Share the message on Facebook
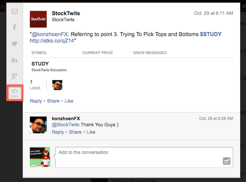The height and width of the screenshot is (182, 246). (x=15, y=27)
